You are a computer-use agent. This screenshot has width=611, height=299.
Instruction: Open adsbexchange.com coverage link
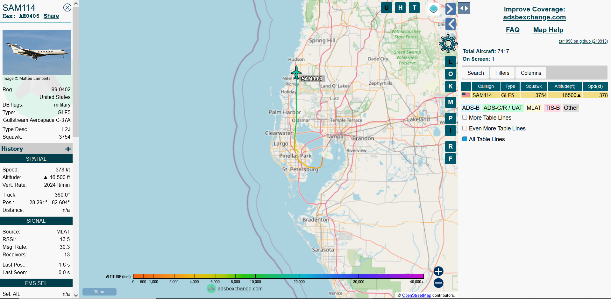[x=534, y=17]
